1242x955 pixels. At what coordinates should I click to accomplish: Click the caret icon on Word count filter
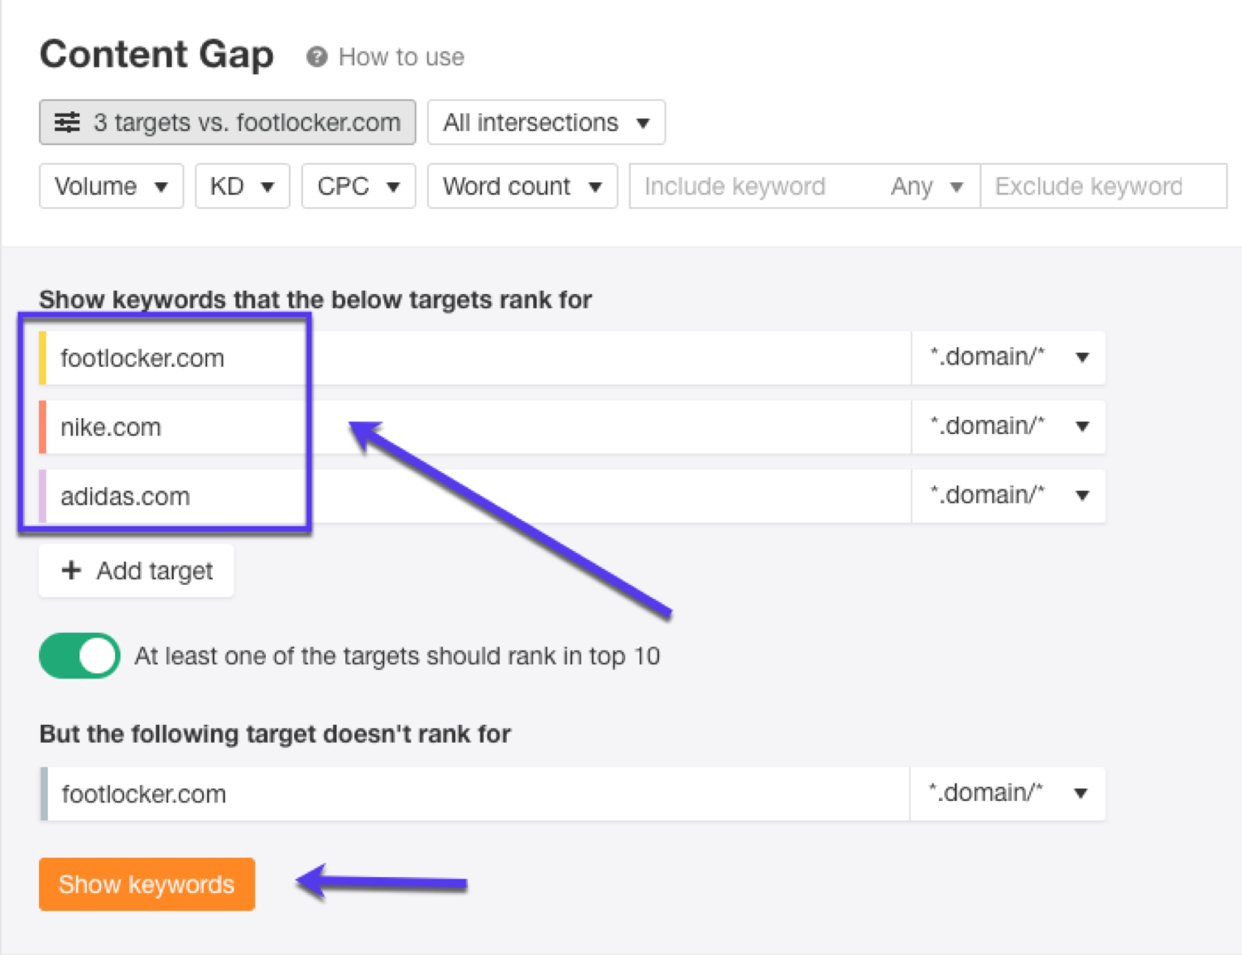[x=596, y=186]
